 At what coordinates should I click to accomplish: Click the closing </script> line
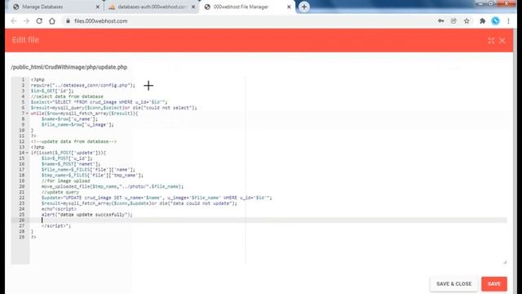(56, 225)
